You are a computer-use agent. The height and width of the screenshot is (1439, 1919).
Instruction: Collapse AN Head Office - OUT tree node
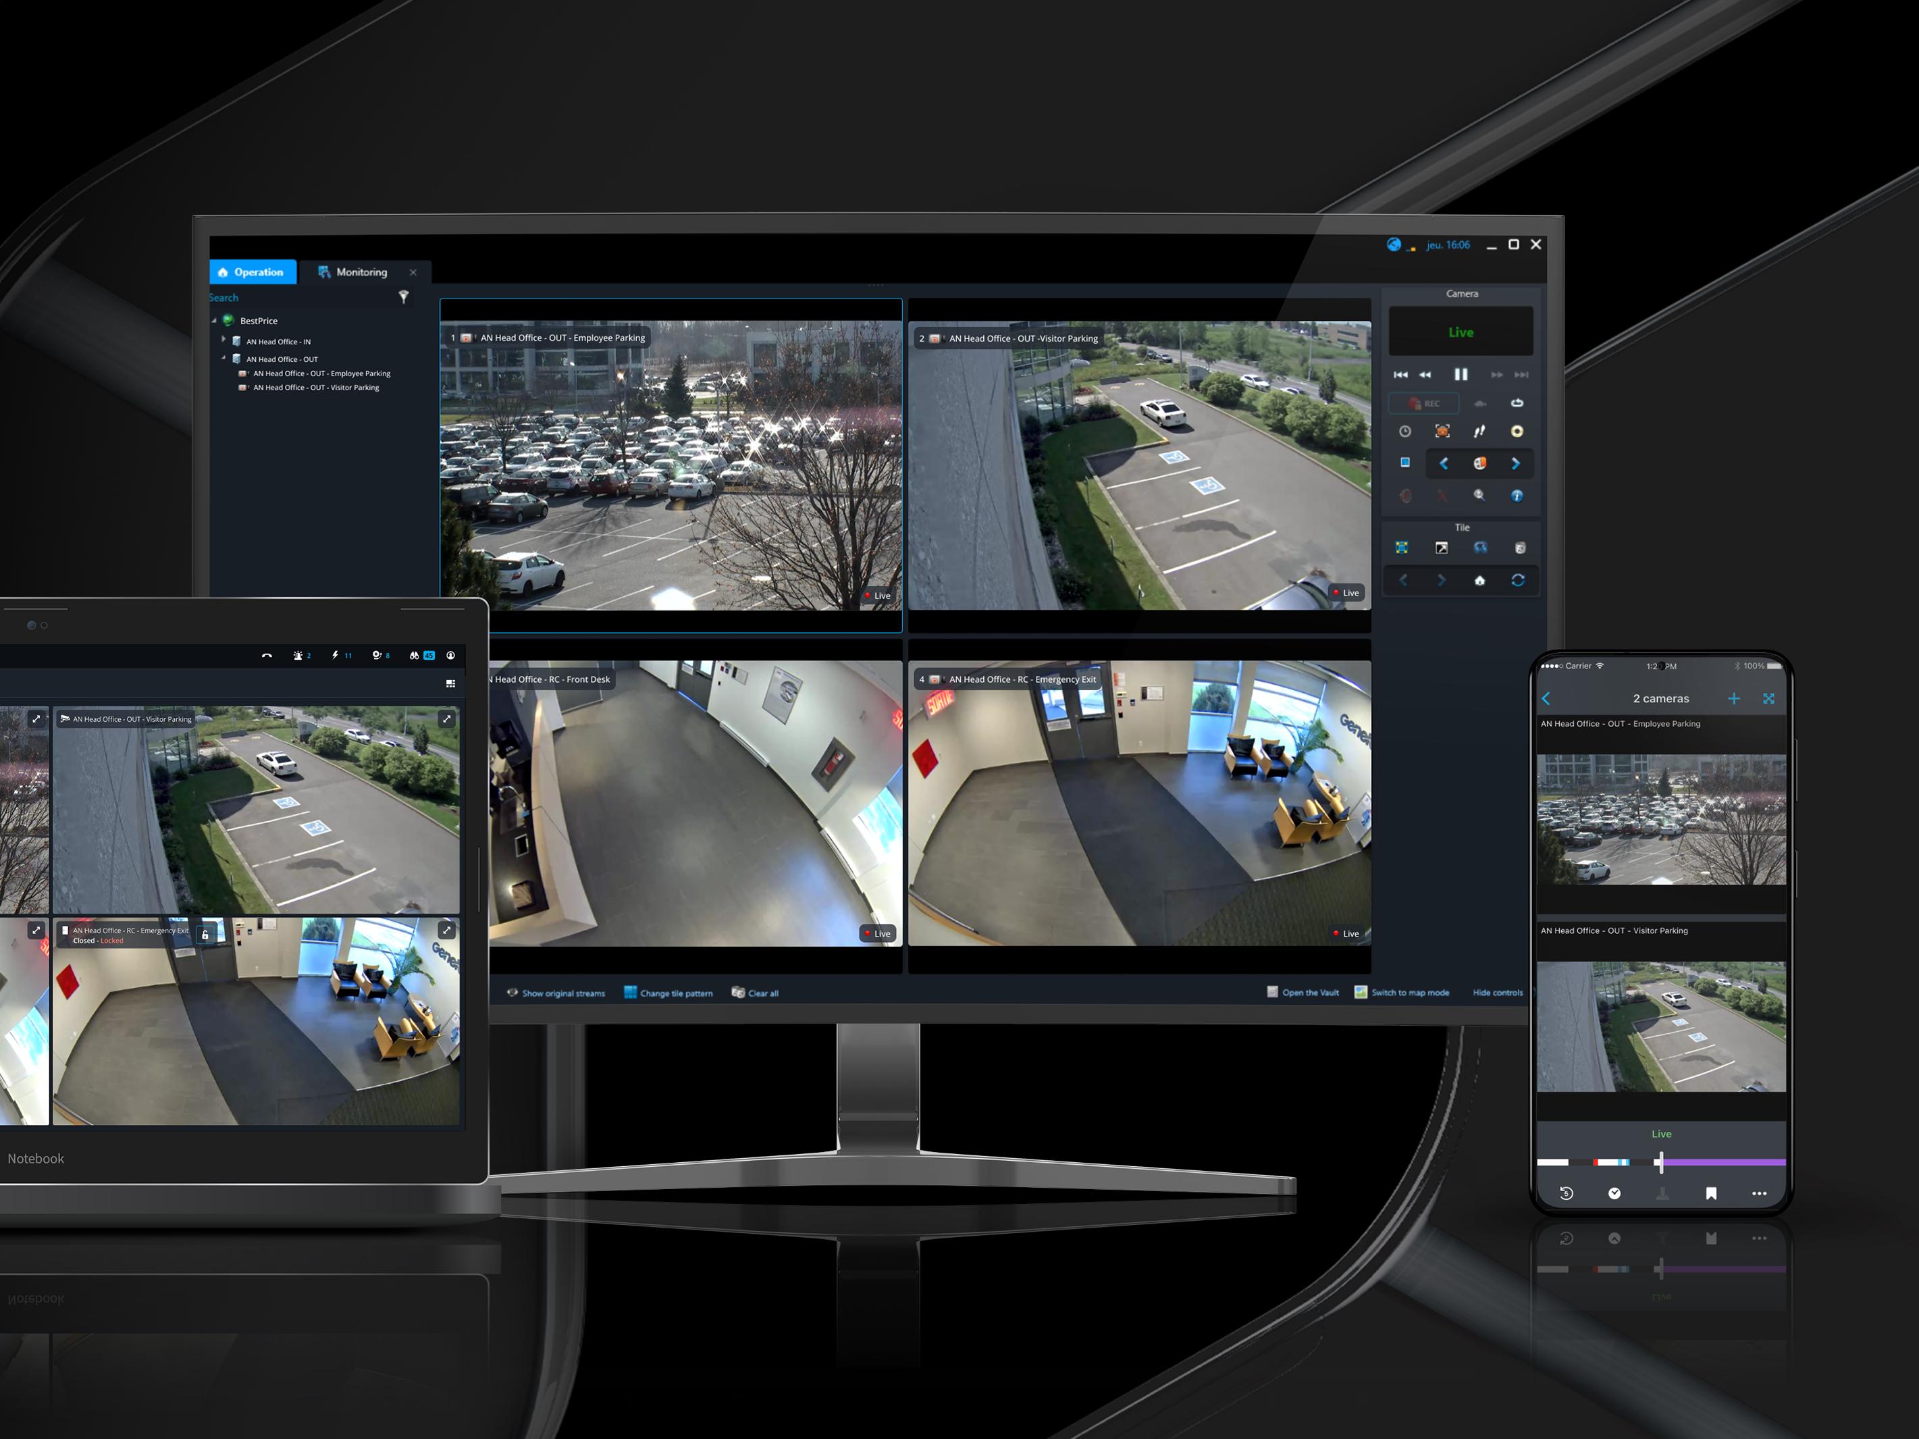[x=223, y=357]
